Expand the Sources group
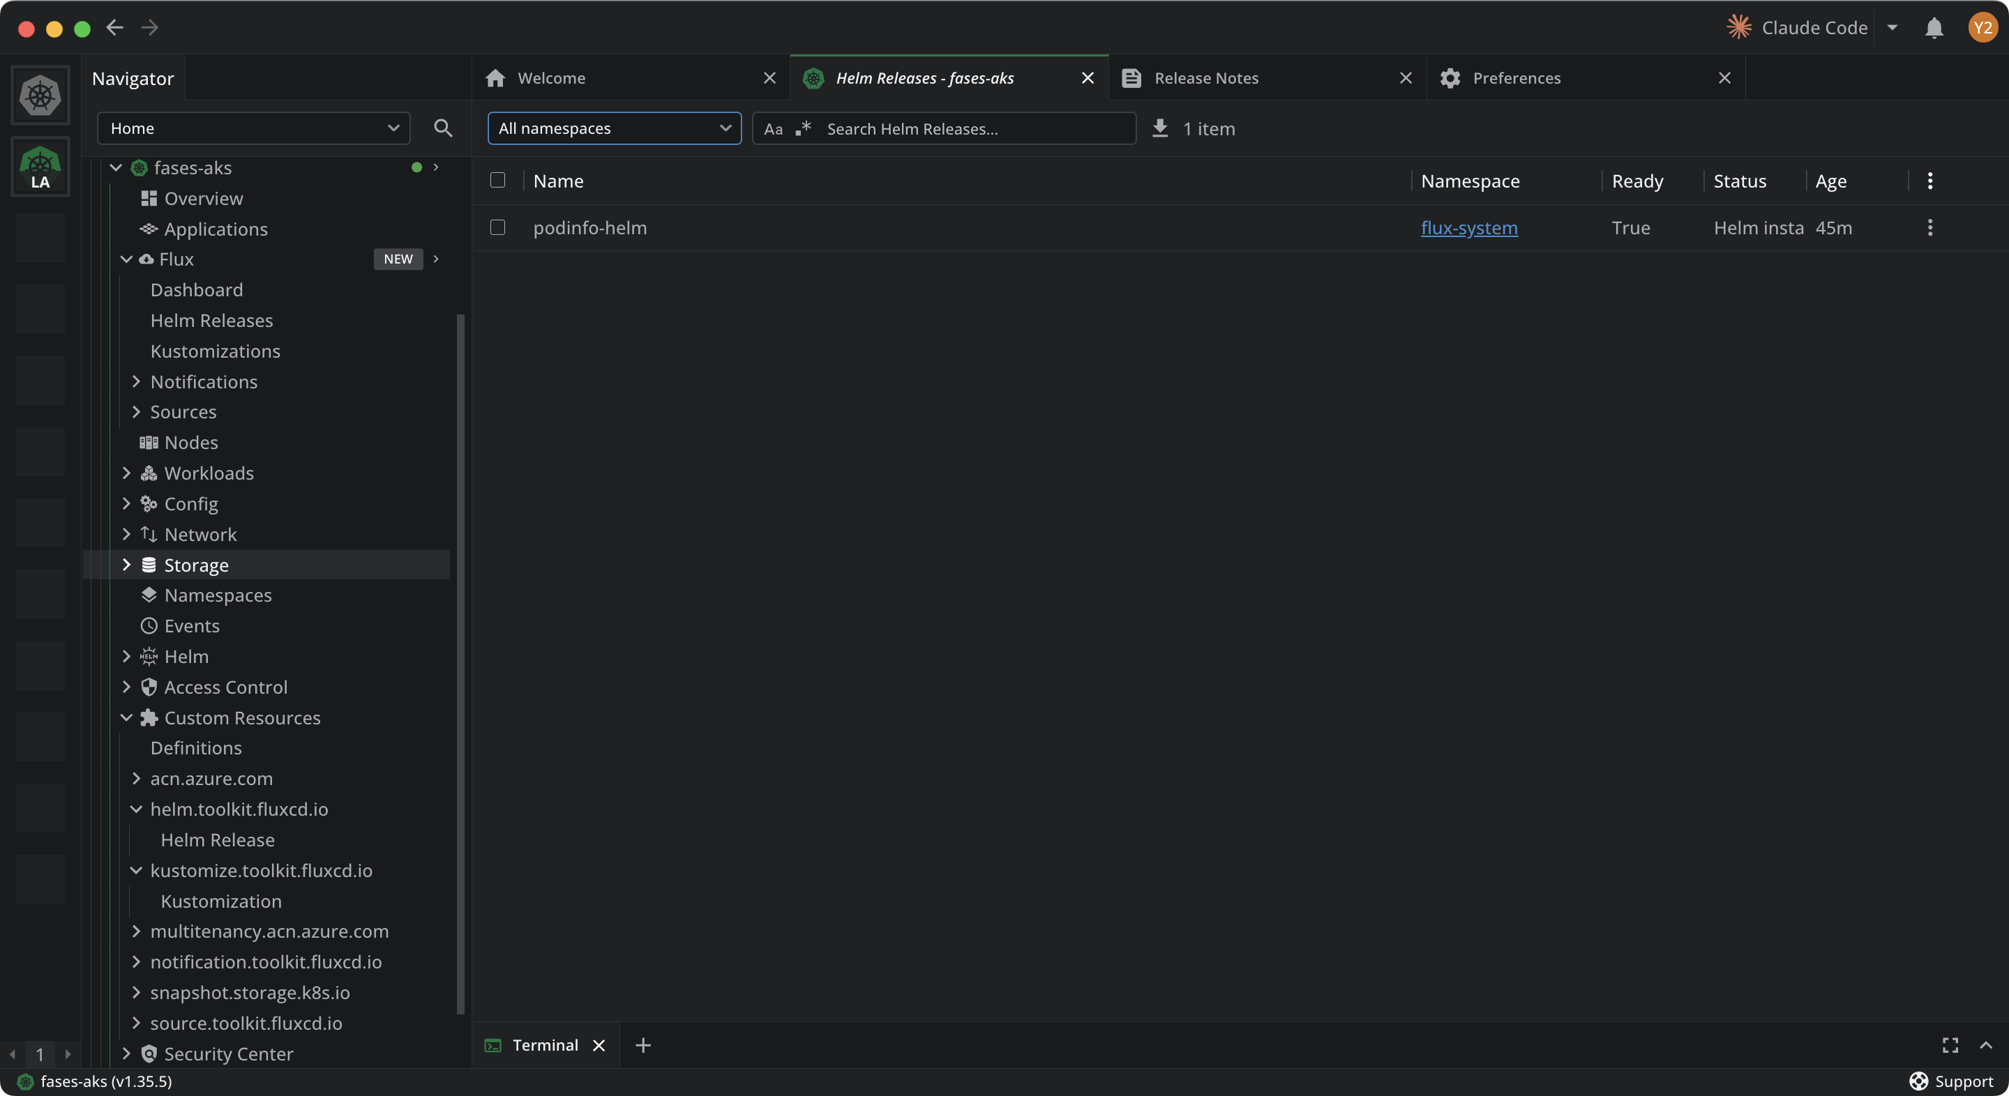The height and width of the screenshot is (1096, 2009). (x=136, y=412)
